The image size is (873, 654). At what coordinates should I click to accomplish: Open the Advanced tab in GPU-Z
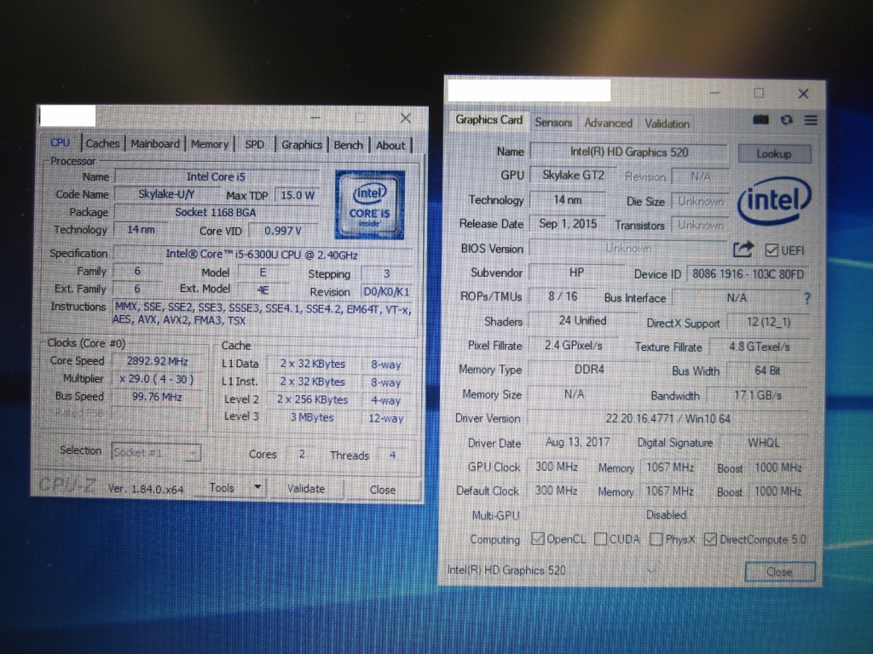coord(608,123)
